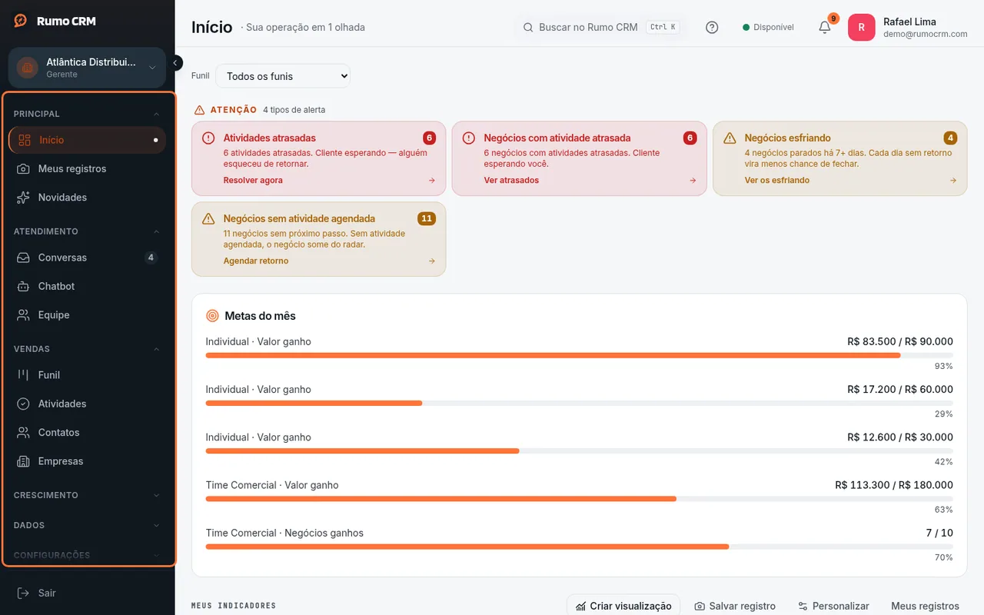The width and height of the screenshot is (984, 615).
Task: Open Meus registros in the sidebar
Action: point(87,169)
